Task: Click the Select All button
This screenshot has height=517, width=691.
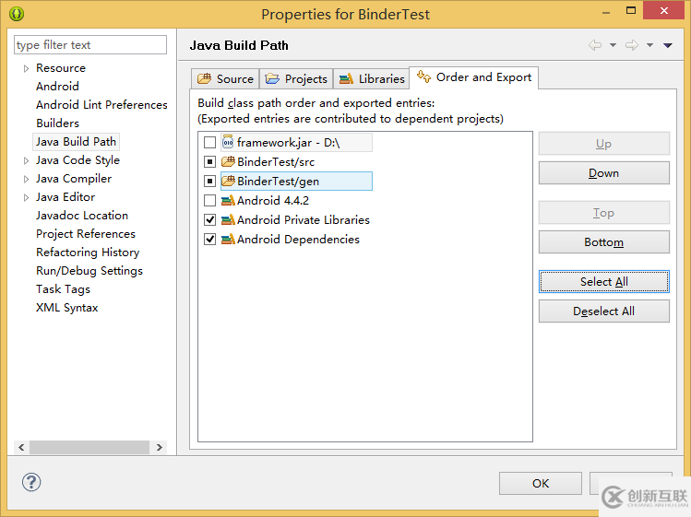Action: 603,281
